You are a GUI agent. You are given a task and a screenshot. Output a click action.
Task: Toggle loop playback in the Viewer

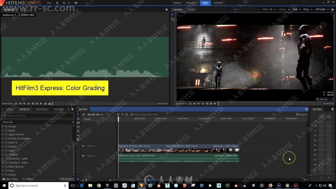(190, 104)
